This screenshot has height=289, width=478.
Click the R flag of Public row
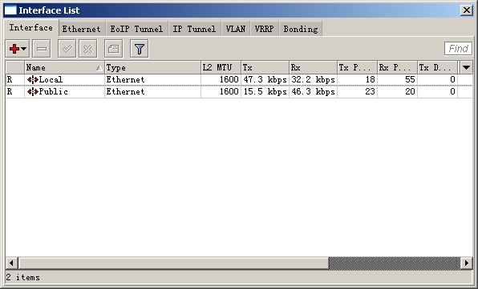(x=10, y=91)
